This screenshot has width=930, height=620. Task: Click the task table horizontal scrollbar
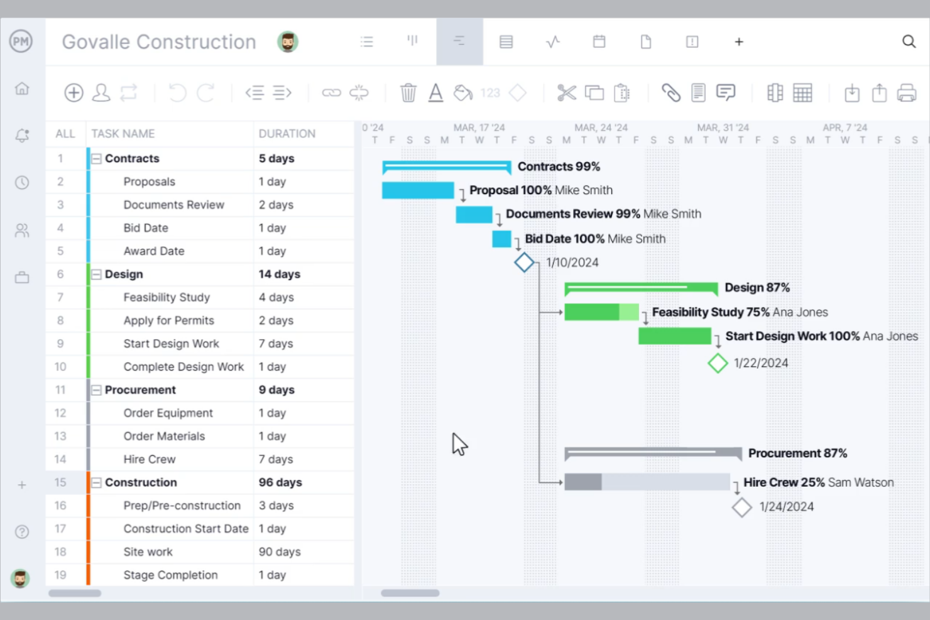point(75,593)
